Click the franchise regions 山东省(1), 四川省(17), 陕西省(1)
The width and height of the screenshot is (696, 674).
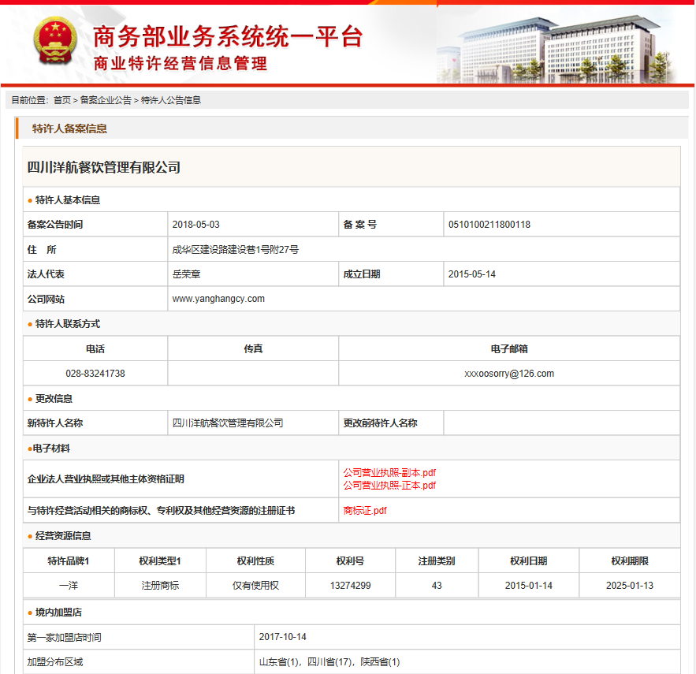click(x=329, y=662)
